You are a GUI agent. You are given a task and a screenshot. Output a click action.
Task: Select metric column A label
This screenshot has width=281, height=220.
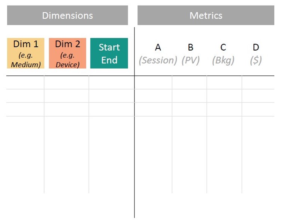coord(158,47)
